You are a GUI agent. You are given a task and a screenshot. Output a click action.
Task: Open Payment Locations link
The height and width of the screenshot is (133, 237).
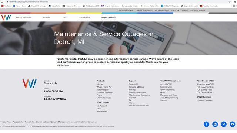(137, 92)
